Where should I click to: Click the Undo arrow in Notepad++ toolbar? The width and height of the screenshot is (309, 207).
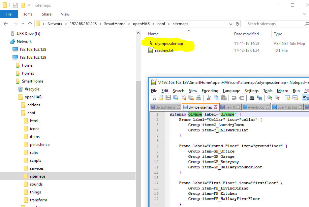pos(234,98)
